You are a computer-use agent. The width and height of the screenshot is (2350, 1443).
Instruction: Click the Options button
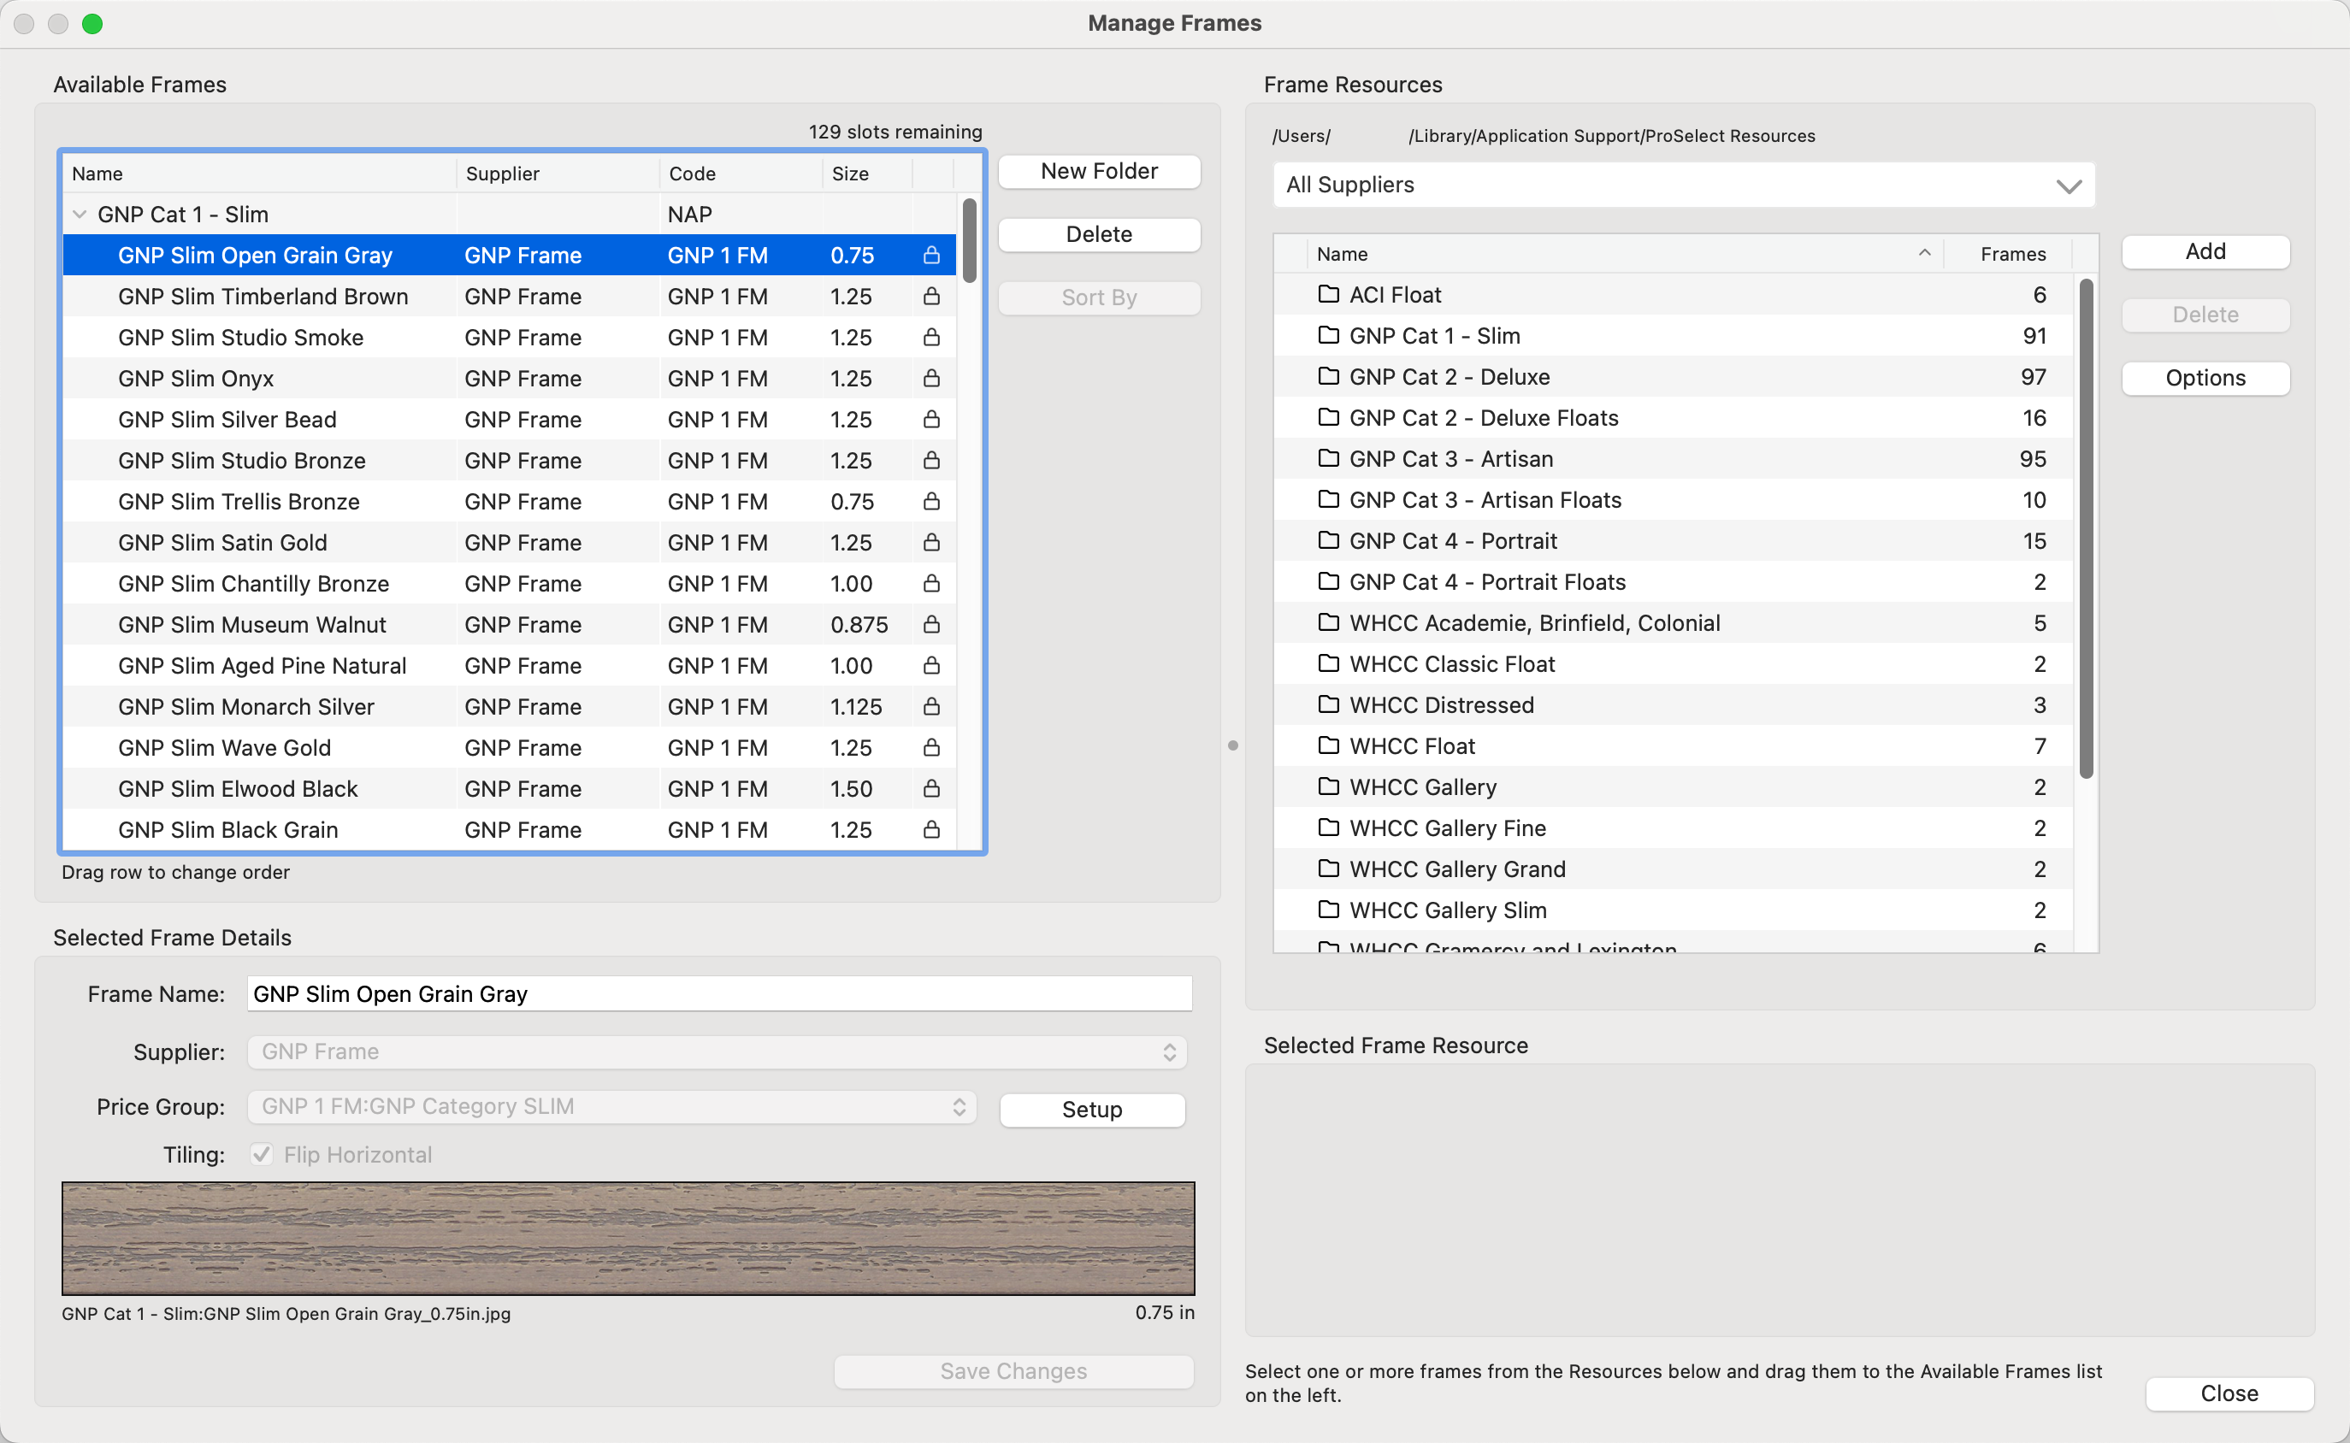point(2205,378)
